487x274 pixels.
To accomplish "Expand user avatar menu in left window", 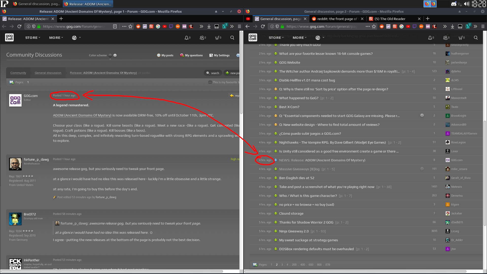I will pos(76,38).
